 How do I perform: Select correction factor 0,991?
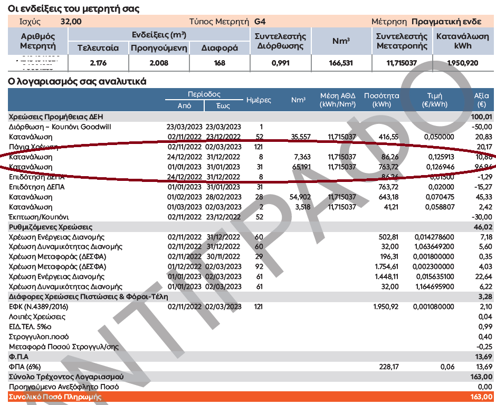(281, 63)
